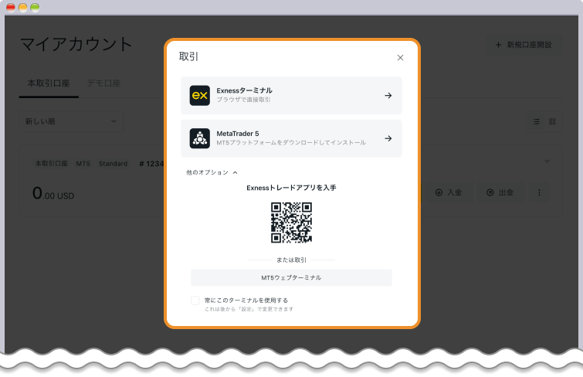583x377 pixels.
Task: Click the マイアカウント page title
Action: (x=76, y=45)
